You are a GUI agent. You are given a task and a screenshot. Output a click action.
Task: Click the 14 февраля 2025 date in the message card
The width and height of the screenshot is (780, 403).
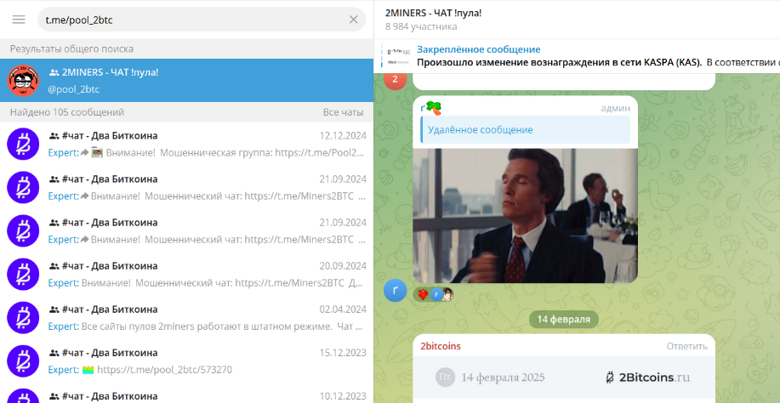pyautogui.click(x=503, y=377)
